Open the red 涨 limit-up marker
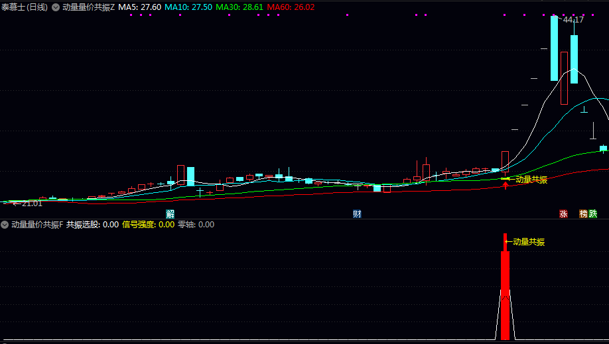 pyautogui.click(x=563, y=213)
